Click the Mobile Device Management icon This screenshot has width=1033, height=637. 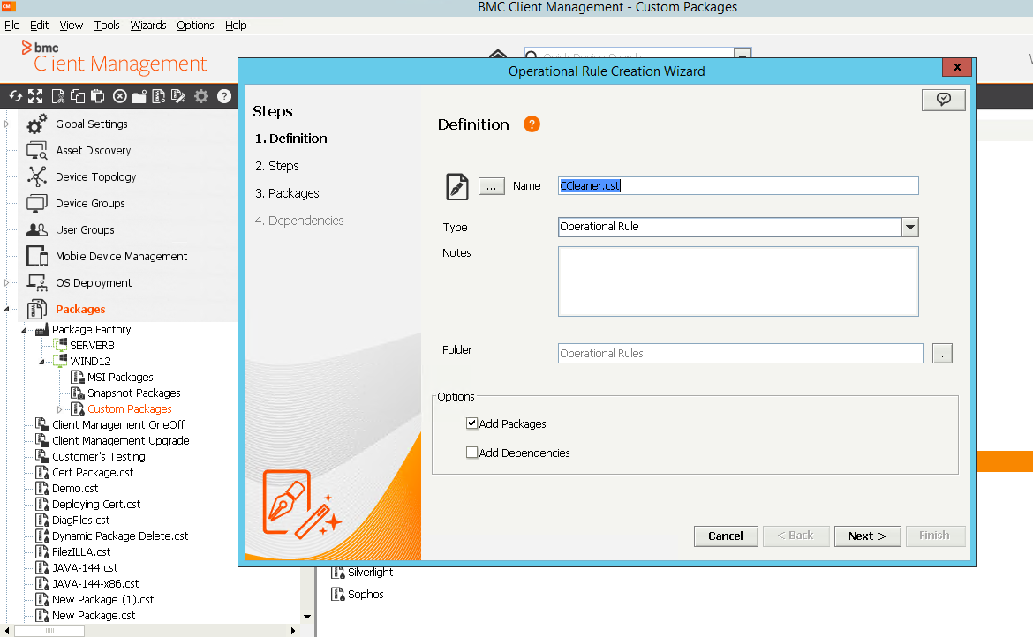pos(37,256)
